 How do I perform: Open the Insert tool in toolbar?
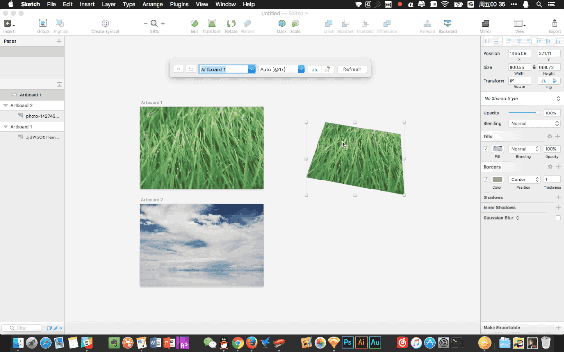pyautogui.click(x=9, y=24)
